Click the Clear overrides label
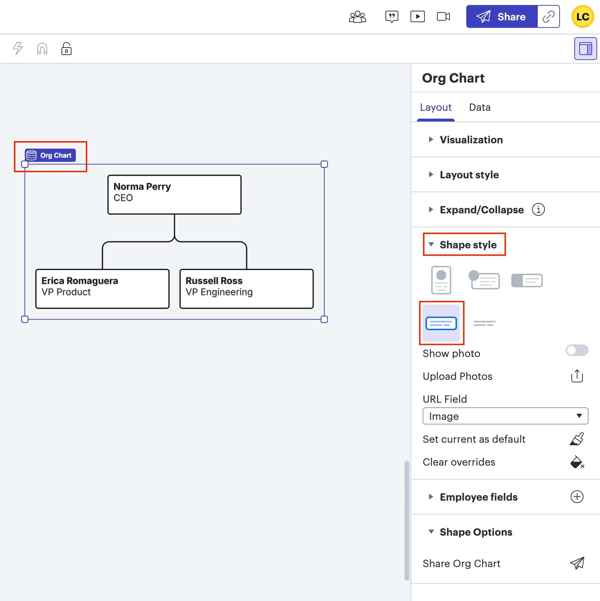The height and width of the screenshot is (601, 600). pos(459,462)
